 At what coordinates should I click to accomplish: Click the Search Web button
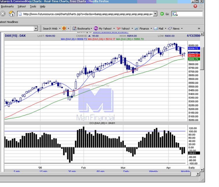[50, 29]
